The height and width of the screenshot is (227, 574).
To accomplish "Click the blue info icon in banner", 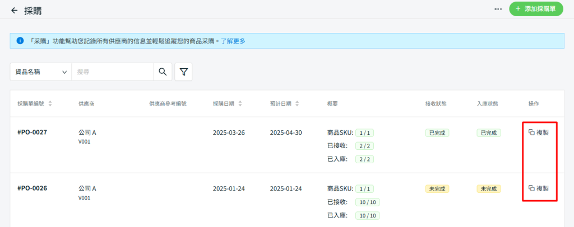I will click(x=20, y=41).
